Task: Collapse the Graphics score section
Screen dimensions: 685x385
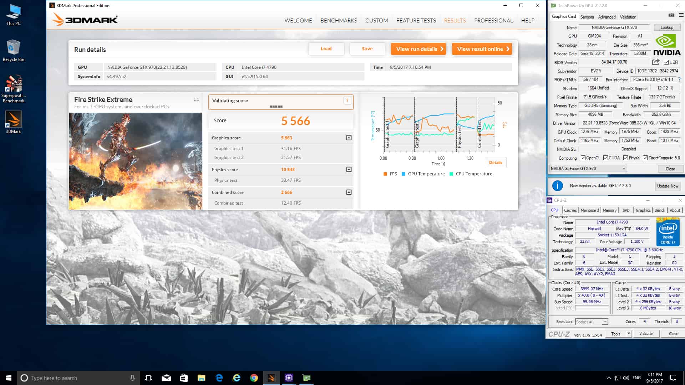Action: pos(349,138)
